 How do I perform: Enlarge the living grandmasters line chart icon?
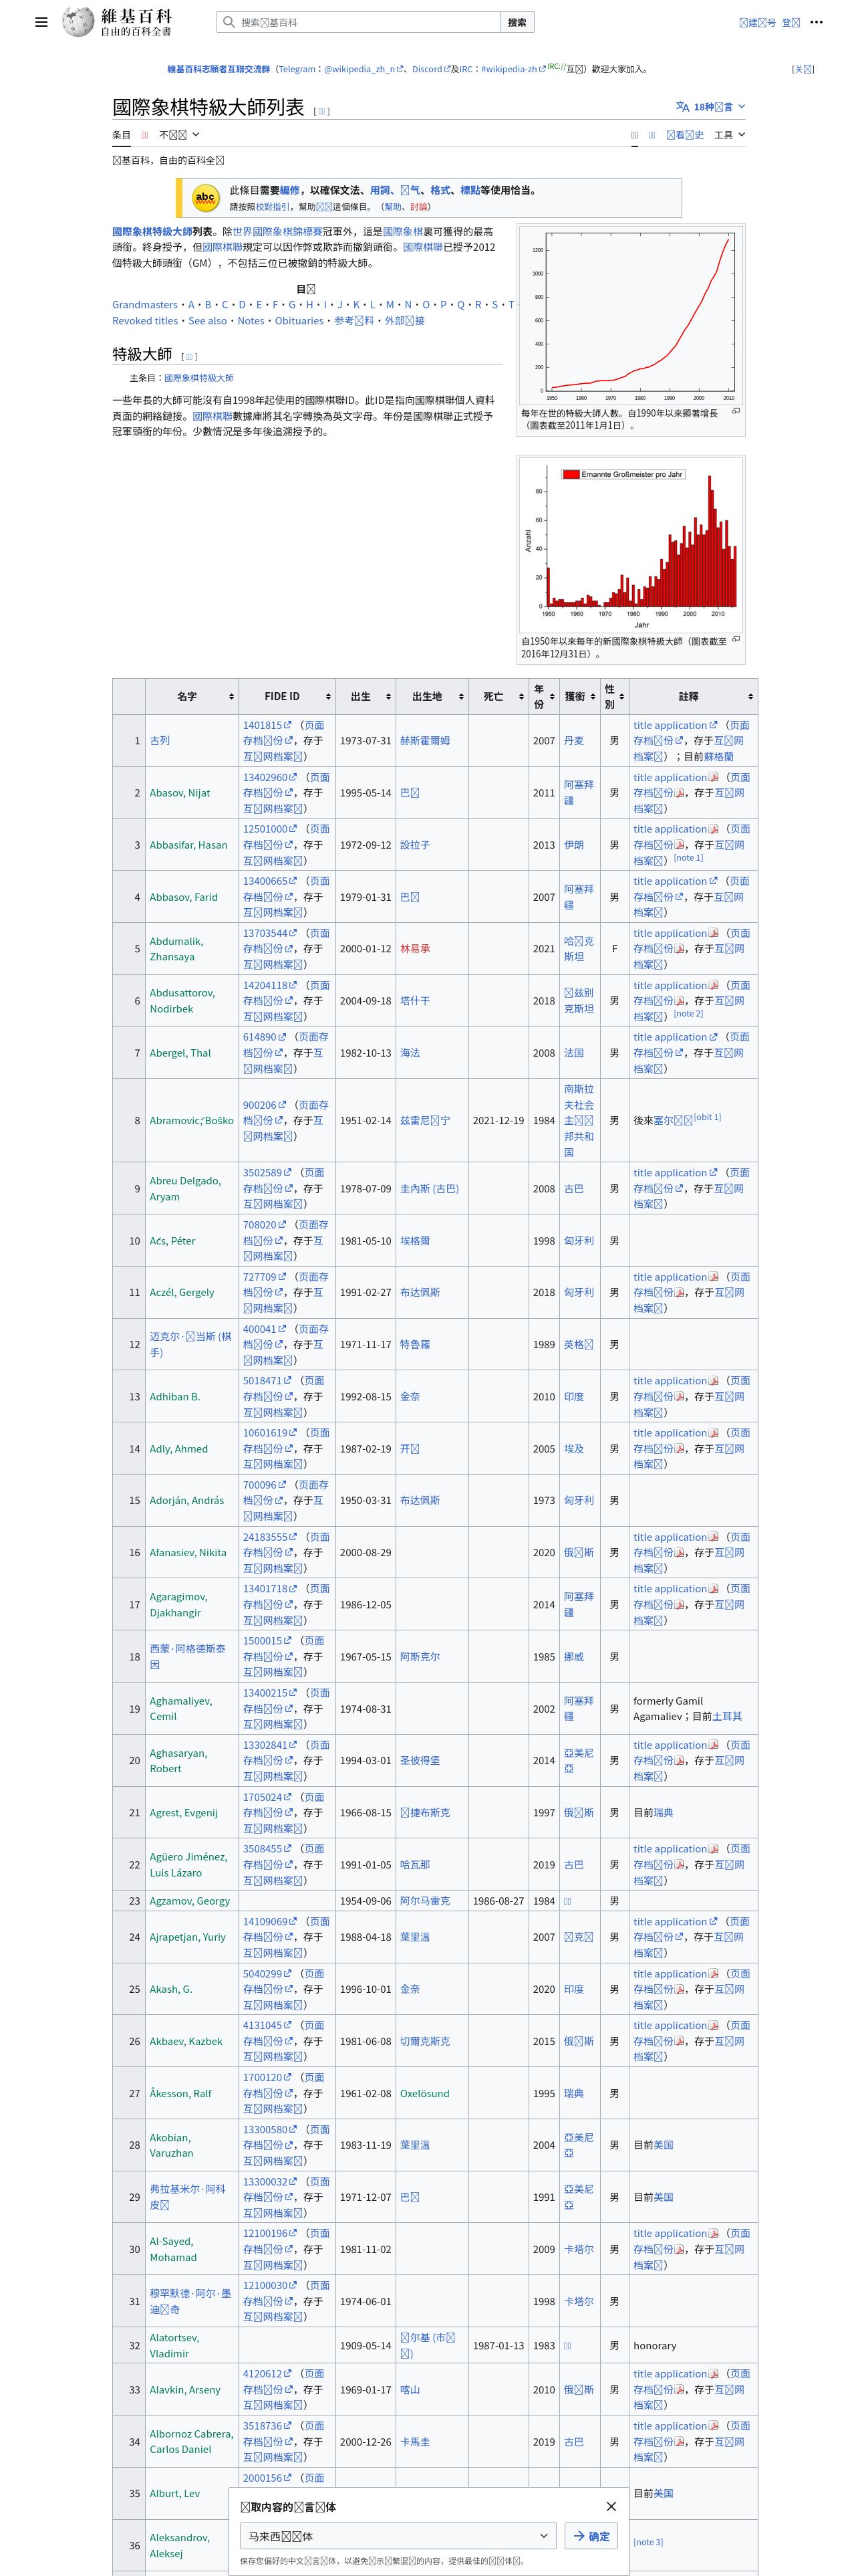tap(735, 410)
